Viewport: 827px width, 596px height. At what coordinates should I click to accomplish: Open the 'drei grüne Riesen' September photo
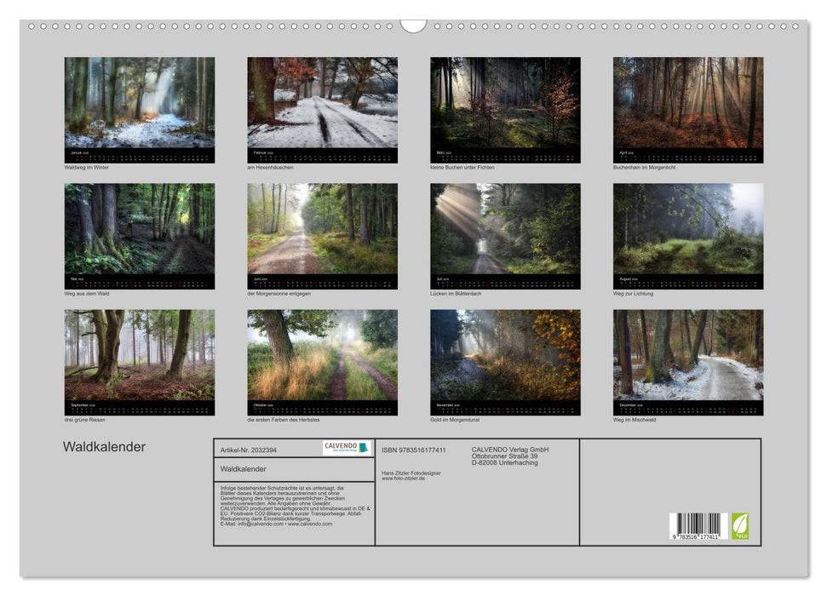coord(140,355)
